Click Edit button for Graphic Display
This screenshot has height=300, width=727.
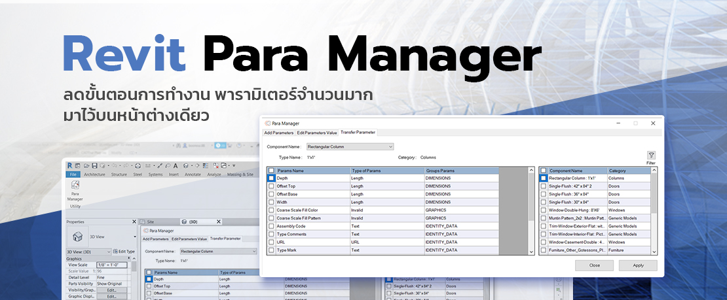(x=112, y=296)
